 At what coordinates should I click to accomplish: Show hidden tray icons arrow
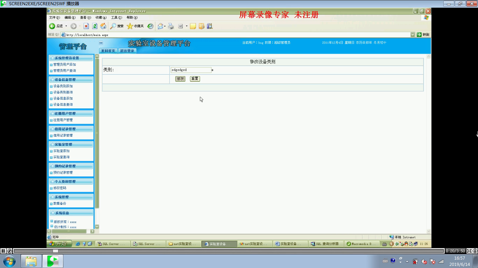click(x=407, y=261)
